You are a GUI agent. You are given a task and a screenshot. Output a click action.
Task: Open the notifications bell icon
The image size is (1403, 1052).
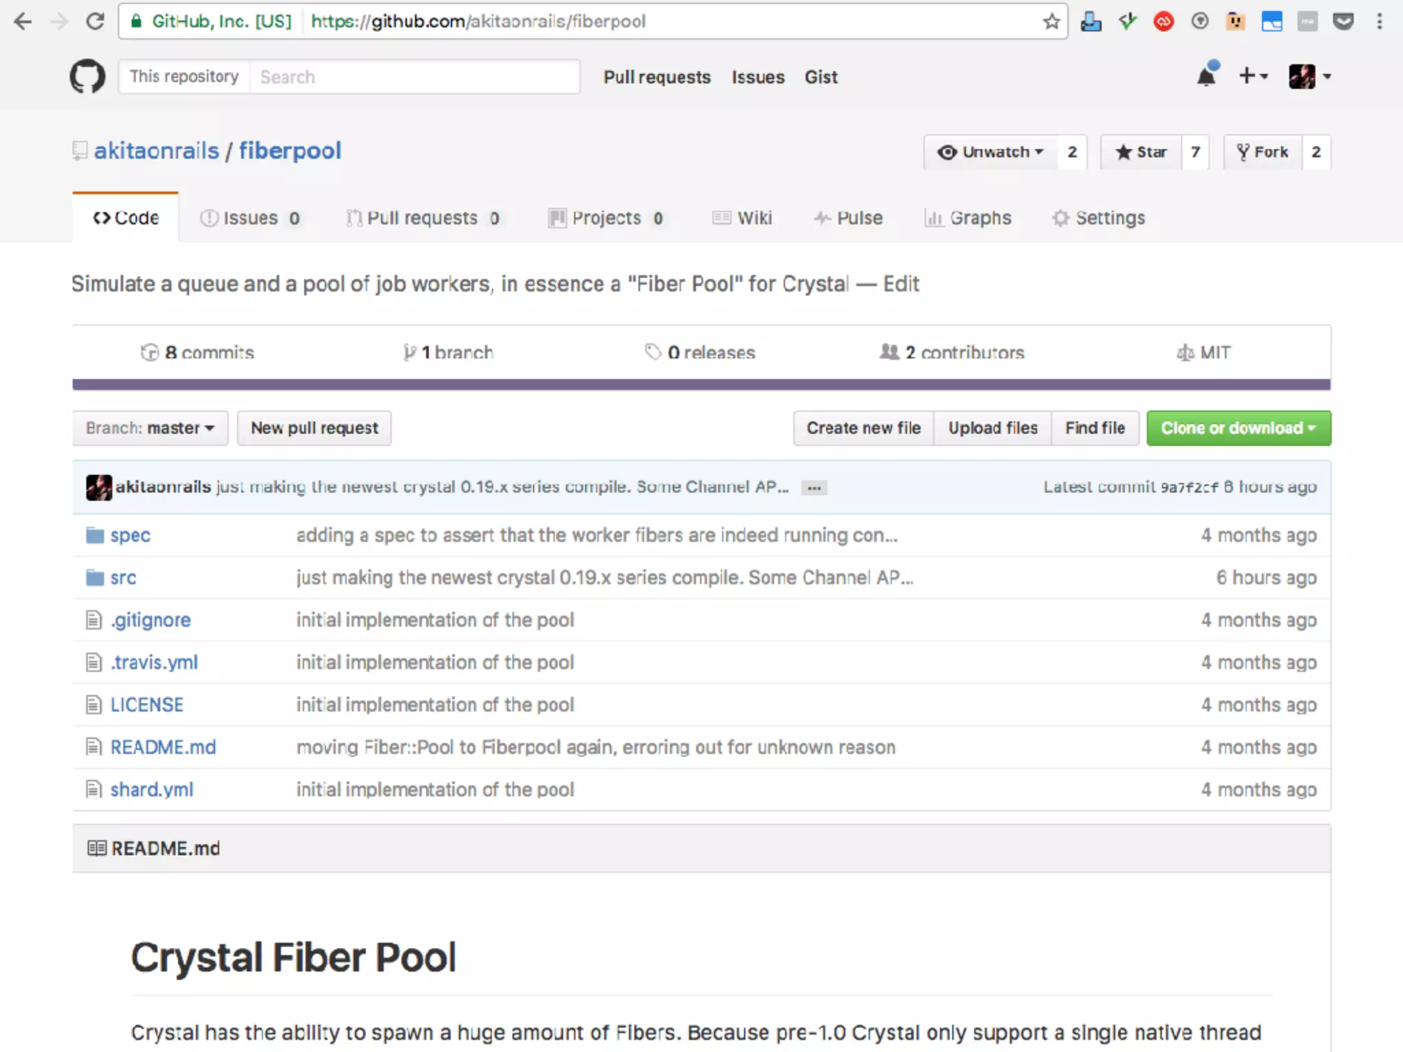click(1207, 75)
